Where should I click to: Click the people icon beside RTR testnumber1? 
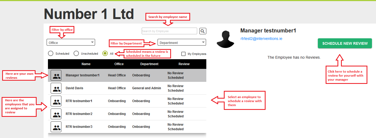(x=56, y=101)
